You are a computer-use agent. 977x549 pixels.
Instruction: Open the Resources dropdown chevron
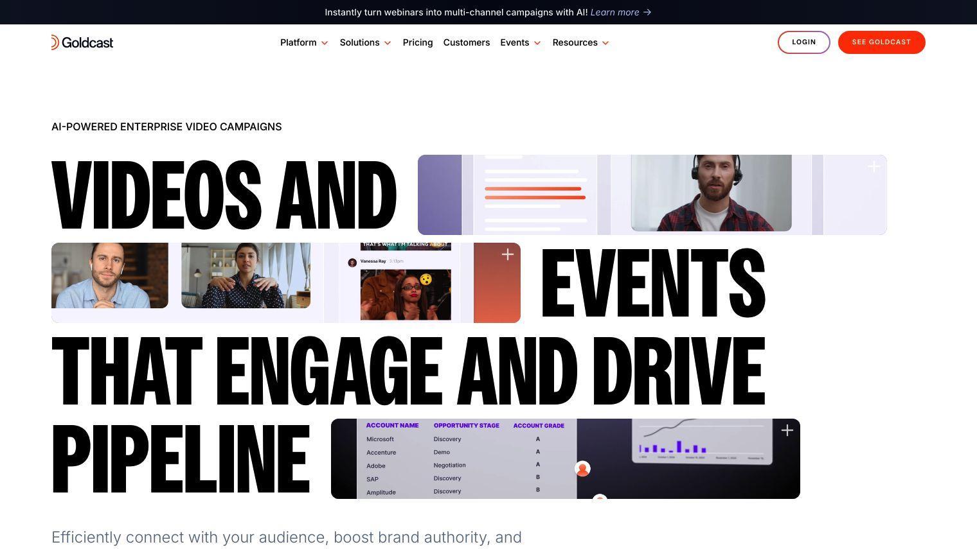[605, 43]
